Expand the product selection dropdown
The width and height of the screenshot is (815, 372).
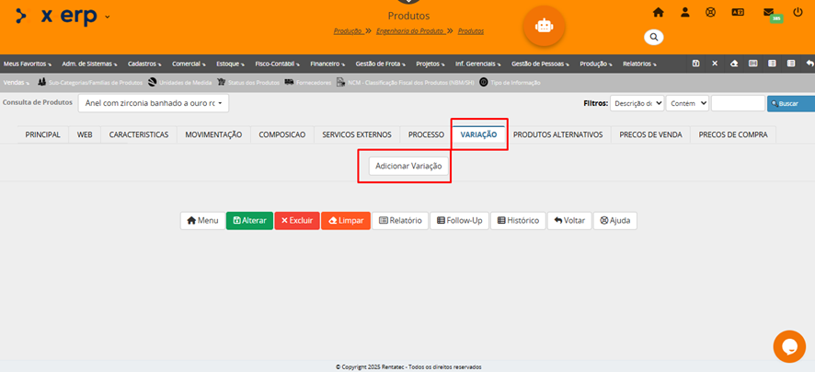[x=153, y=104]
